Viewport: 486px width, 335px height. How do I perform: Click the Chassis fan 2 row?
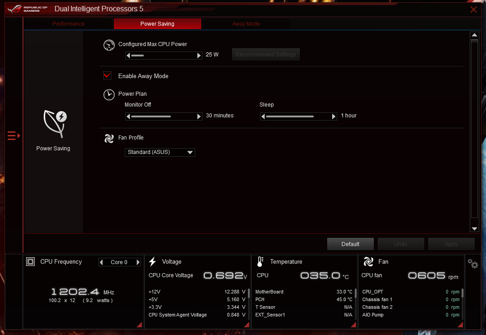coord(411,307)
